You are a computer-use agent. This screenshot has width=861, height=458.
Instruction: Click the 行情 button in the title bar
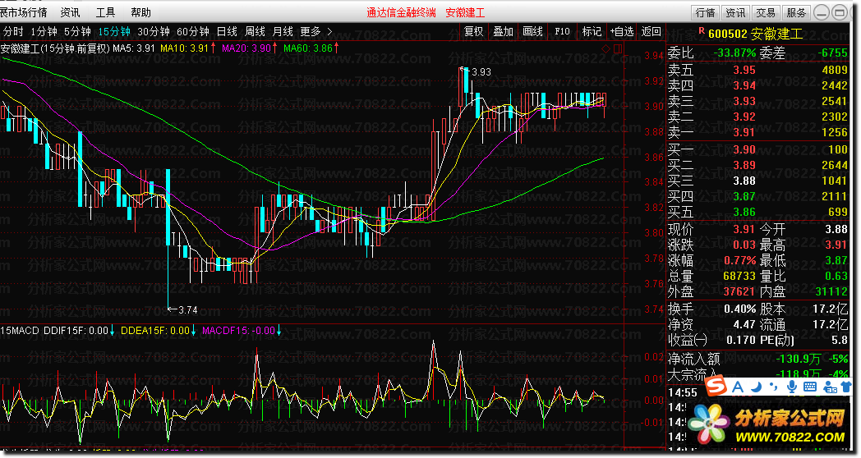pos(706,12)
